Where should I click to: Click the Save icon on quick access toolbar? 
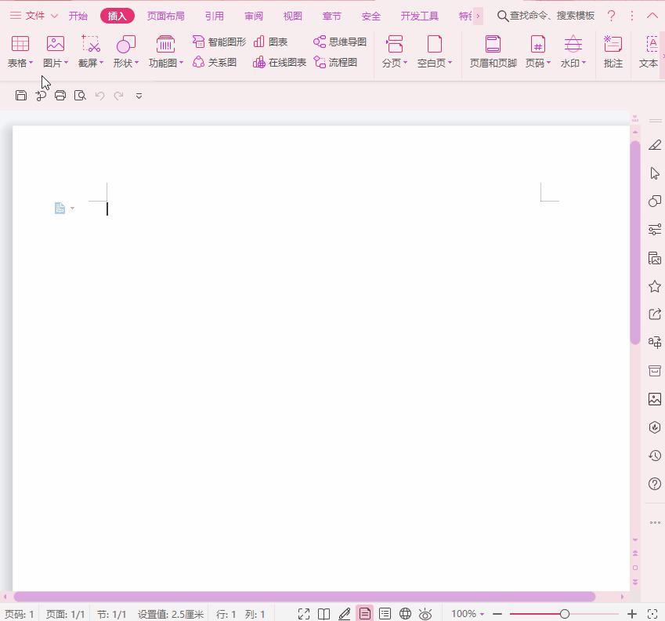(x=20, y=95)
